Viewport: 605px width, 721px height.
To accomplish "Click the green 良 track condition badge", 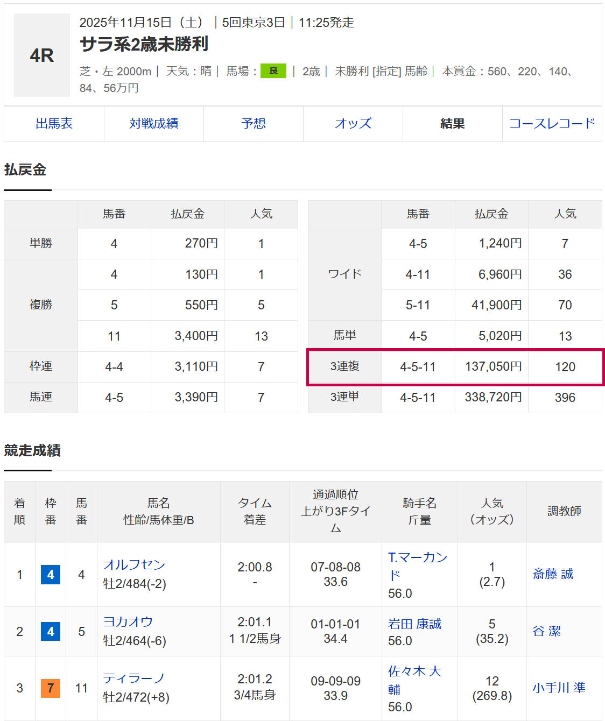I will tap(273, 71).
